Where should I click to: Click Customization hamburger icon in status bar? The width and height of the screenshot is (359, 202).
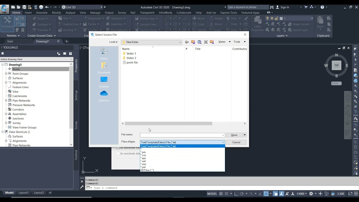coord(356,194)
